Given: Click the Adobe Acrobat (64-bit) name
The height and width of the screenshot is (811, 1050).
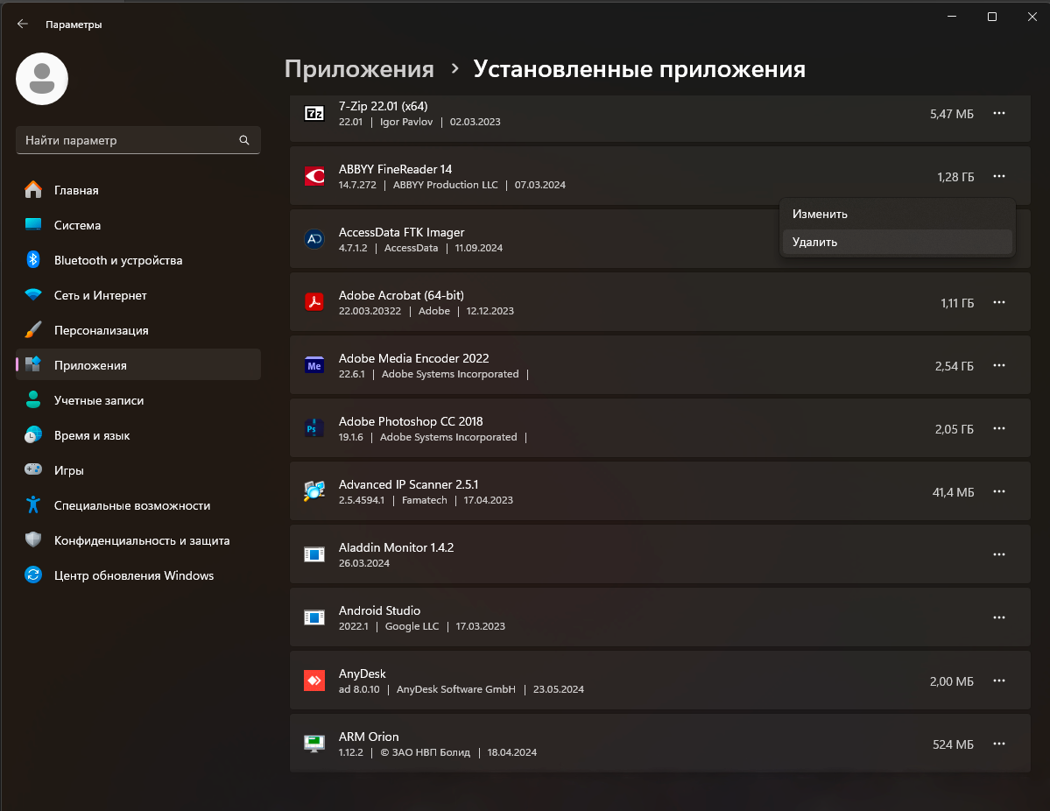Looking at the screenshot, I should tap(401, 295).
